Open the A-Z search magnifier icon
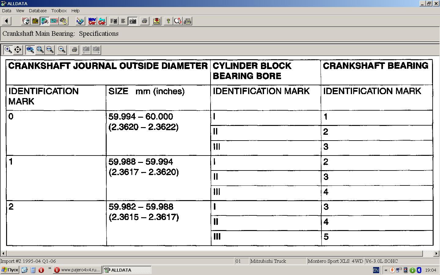Image resolution: width=440 pixels, height=275 pixels. click(x=178, y=21)
